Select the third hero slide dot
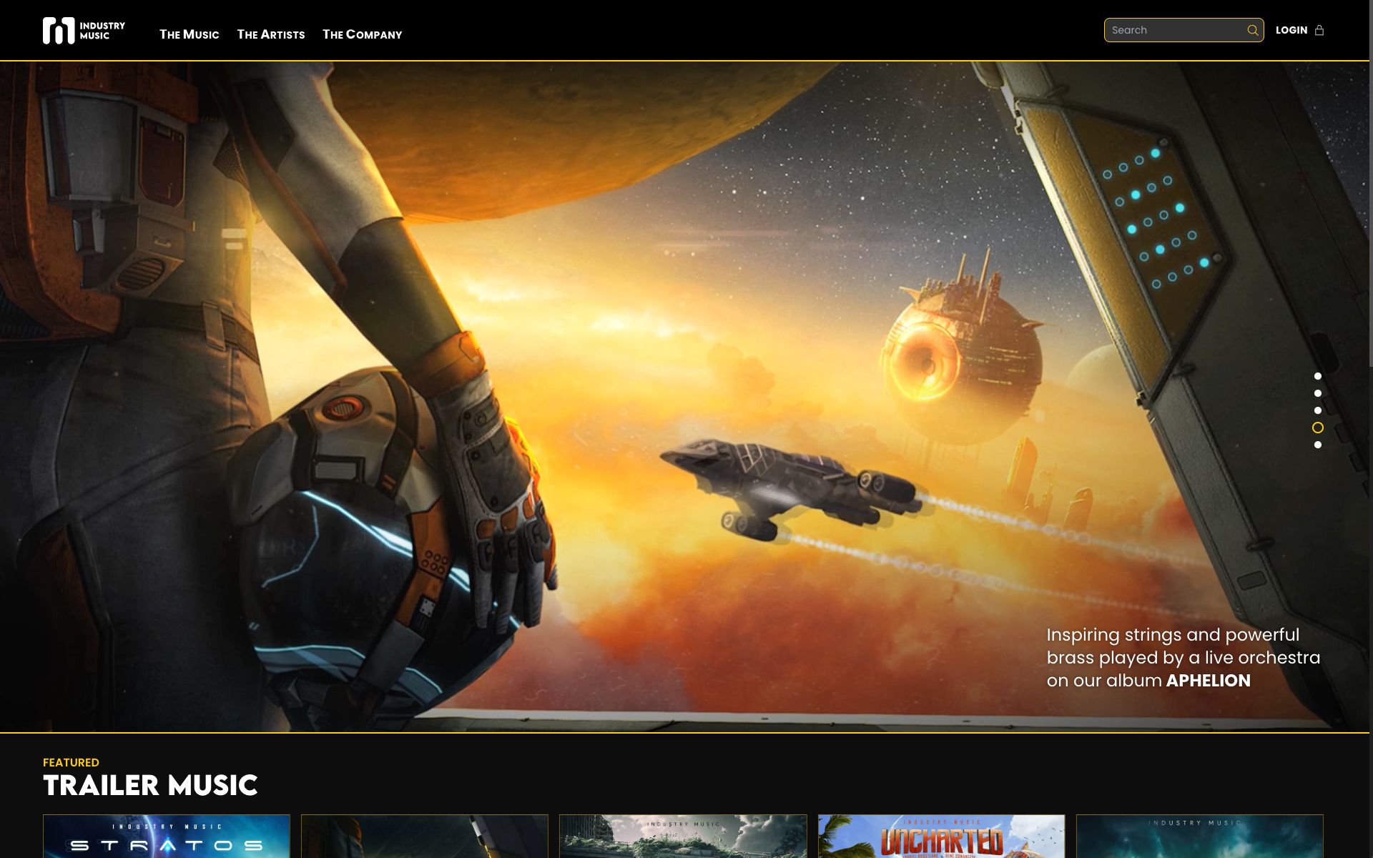1373x858 pixels. [x=1317, y=410]
